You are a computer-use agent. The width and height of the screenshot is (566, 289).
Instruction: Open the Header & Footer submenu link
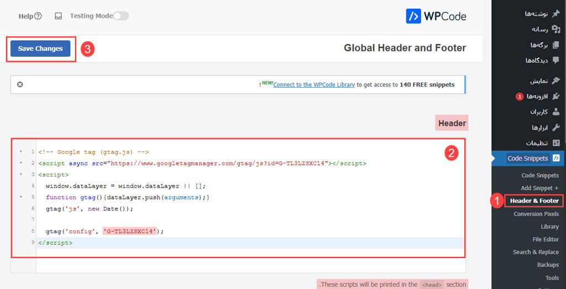[x=534, y=201]
